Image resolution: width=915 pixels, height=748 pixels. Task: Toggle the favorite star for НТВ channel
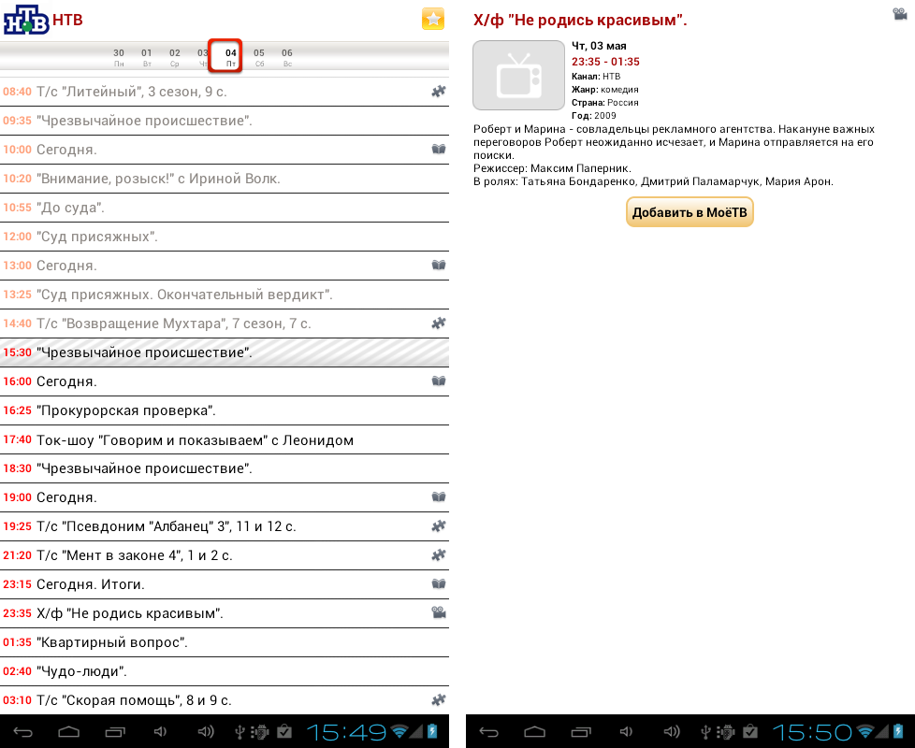pos(433,20)
